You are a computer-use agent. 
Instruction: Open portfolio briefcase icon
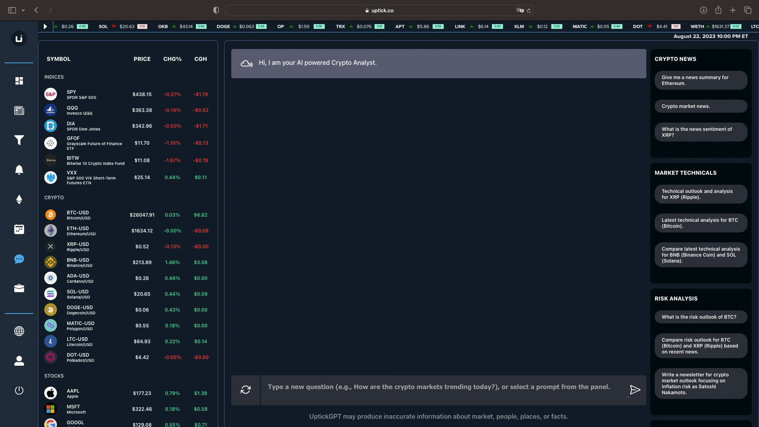point(19,288)
